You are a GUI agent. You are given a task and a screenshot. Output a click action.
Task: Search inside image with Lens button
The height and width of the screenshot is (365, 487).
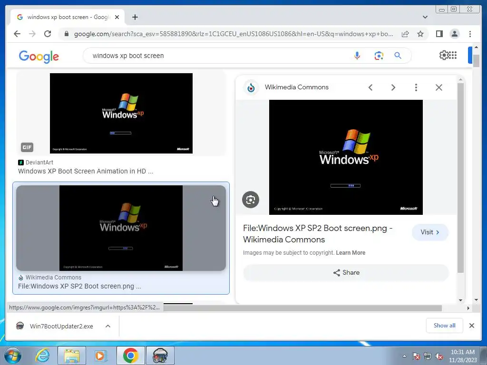tap(251, 200)
